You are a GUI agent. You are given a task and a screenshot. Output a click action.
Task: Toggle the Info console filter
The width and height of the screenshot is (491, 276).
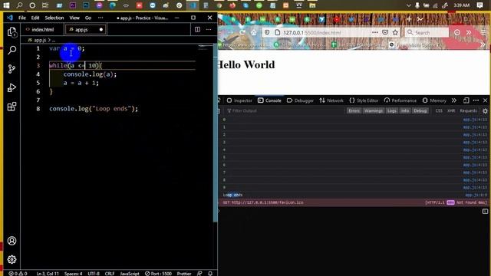(x=405, y=110)
